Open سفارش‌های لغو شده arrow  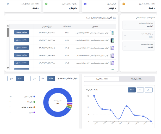tap(125, 46)
